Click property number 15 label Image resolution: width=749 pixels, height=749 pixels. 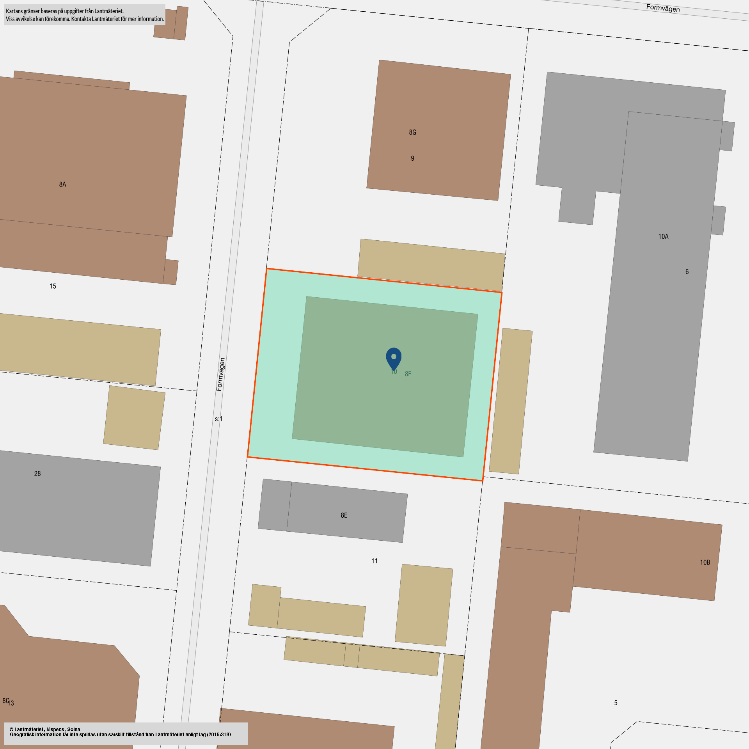tap(53, 286)
